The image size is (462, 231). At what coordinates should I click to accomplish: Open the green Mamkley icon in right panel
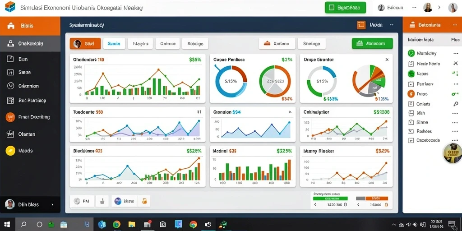[411, 53]
